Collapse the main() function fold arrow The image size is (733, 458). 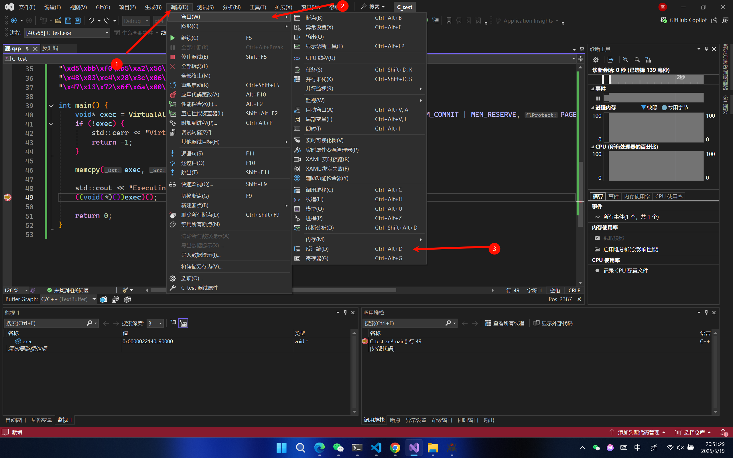[x=51, y=105]
